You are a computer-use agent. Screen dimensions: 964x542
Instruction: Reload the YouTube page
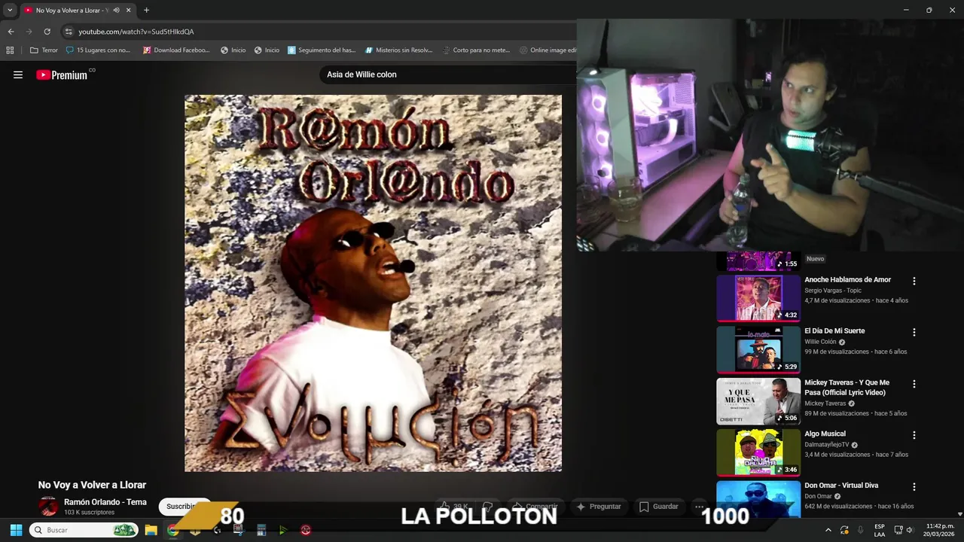(47, 32)
